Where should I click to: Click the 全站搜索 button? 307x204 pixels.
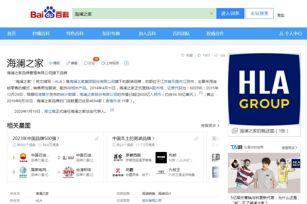click(260, 14)
